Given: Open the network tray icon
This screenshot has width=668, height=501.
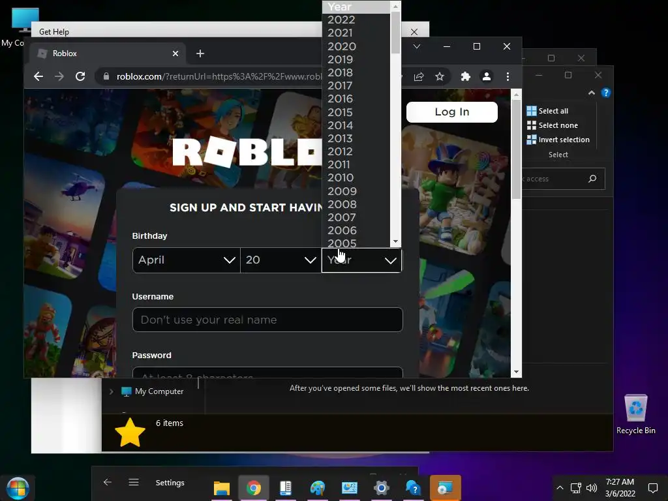Looking at the screenshot, I should tap(575, 488).
